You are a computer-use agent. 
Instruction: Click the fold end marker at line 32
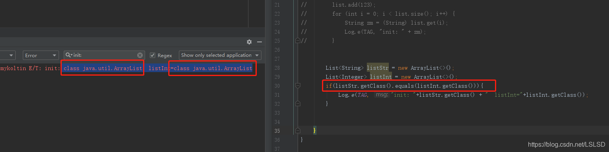[298, 103]
